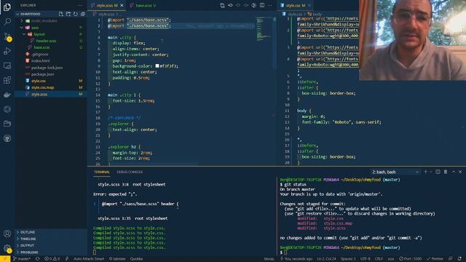This screenshot has width=466, height=262.
Task: Split the terminal panel
Action: point(438,172)
